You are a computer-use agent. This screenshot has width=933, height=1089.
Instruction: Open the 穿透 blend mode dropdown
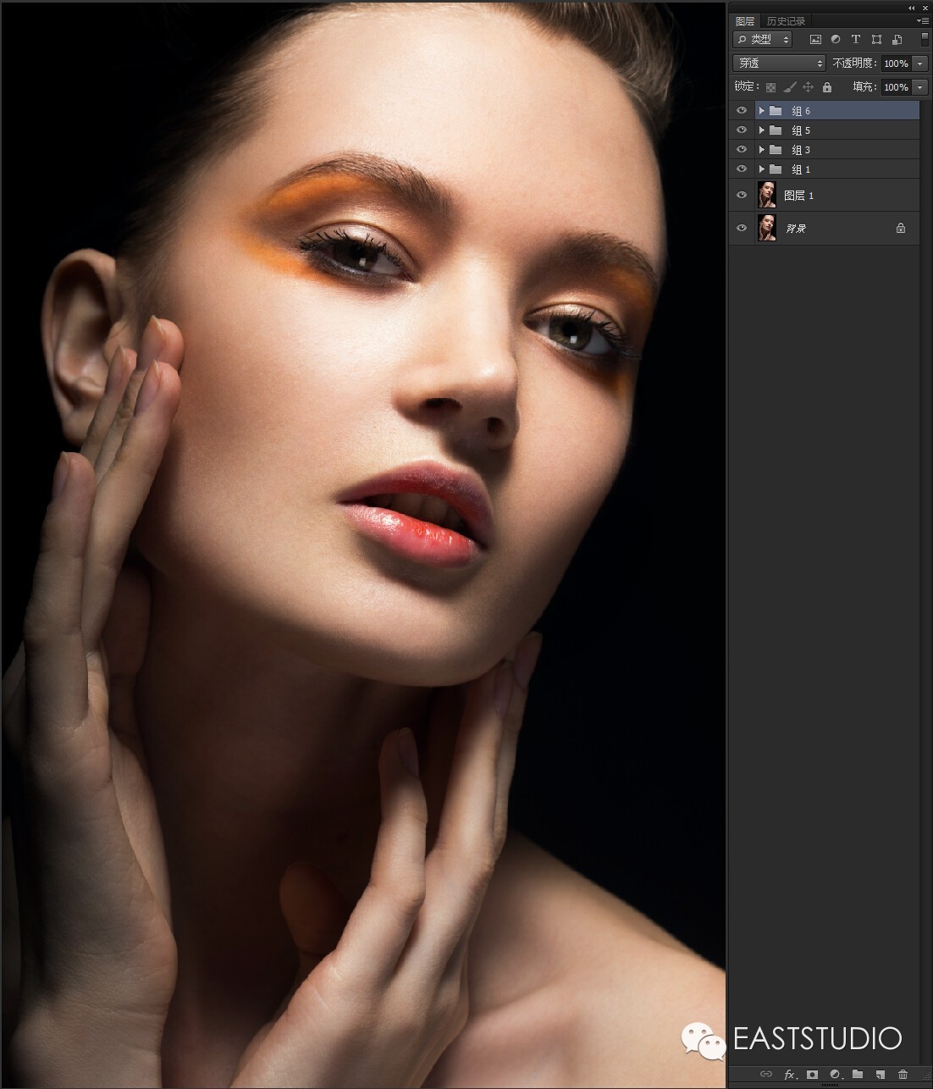click(x=779, y=64)
